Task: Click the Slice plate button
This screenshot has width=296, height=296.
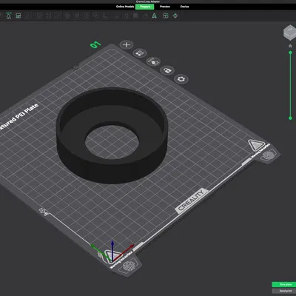Action: (284, 284)
